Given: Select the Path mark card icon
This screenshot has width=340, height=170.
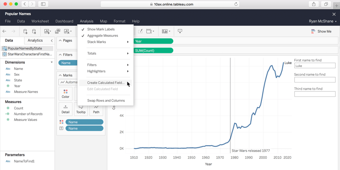Looking at the screenshot, I should click(96, 109).
